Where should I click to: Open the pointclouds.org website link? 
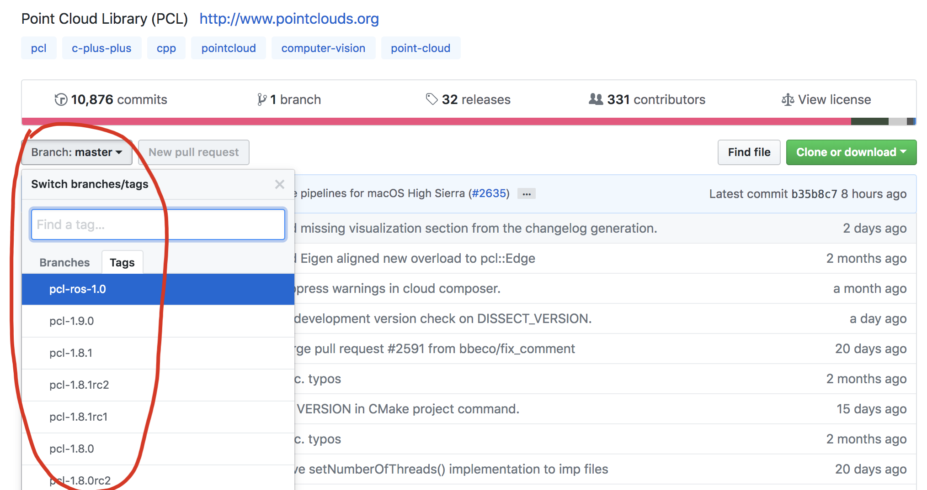pyautogui.click(x=289, y=19)
